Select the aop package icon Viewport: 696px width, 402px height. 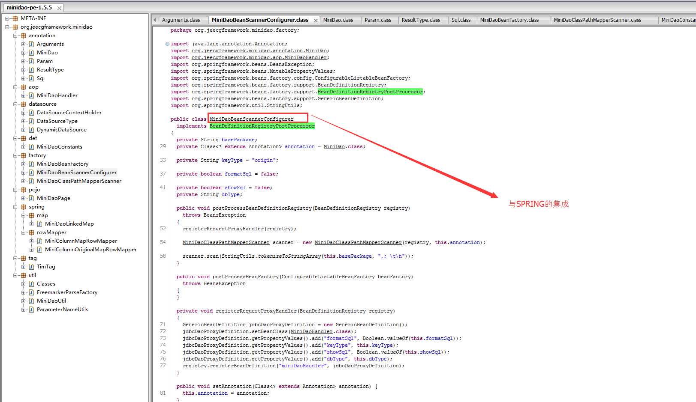tap(24, 87)
